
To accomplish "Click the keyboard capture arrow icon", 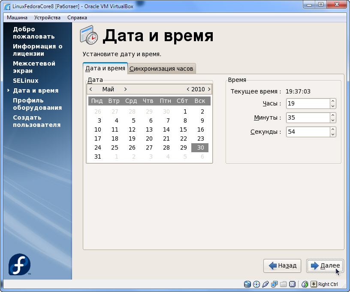I will (x=314, y=284).
